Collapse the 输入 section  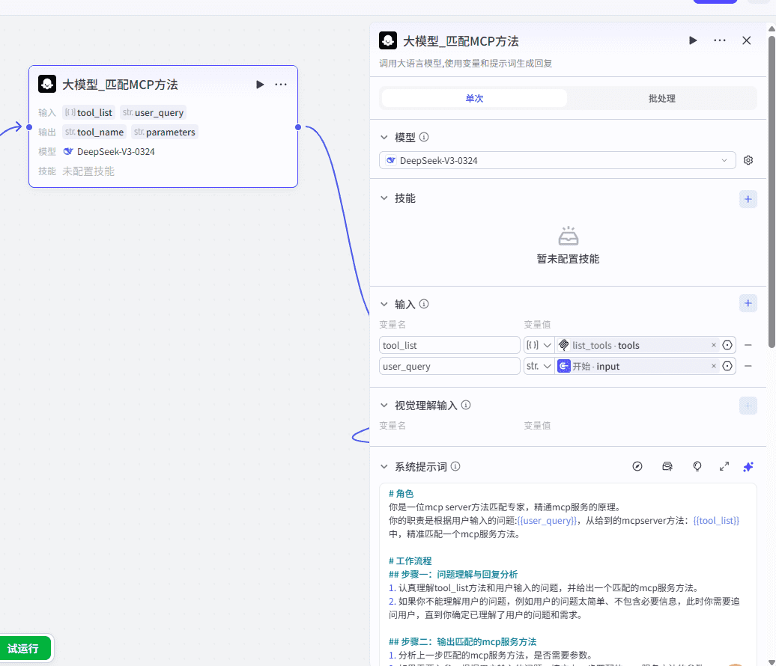pyautogui.click(x=384, y=305)
